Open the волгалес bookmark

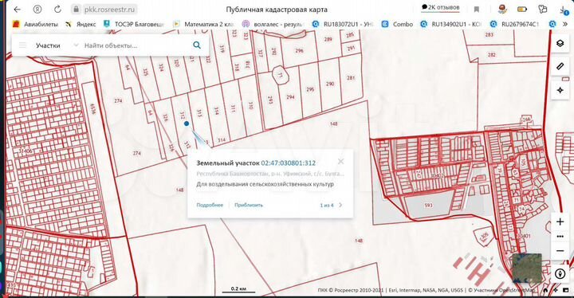click(x=273, y=24)
